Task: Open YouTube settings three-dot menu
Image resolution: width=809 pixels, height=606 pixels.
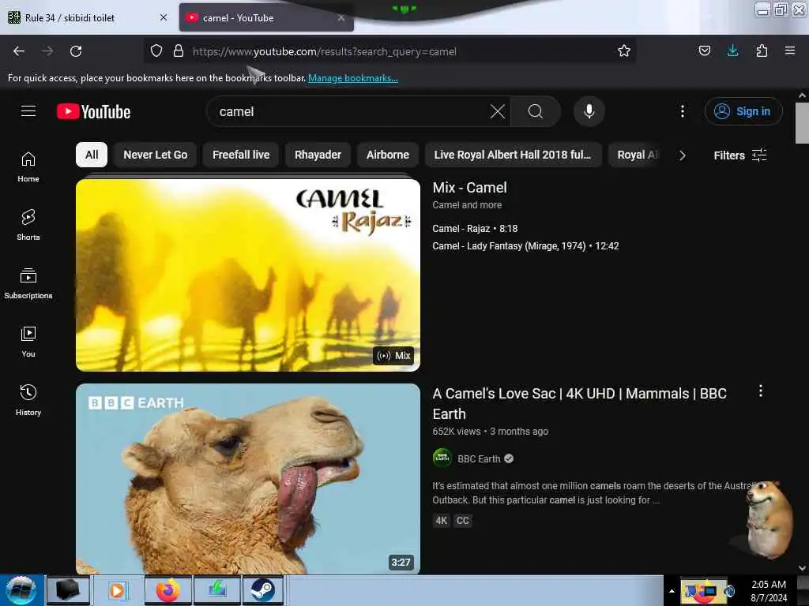Action: [x=682, y=111]
